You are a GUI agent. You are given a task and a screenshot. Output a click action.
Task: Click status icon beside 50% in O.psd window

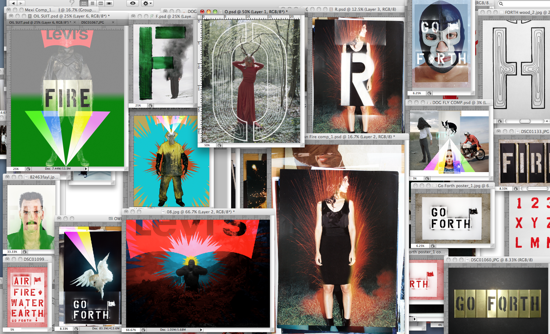(x=219, y=145)
